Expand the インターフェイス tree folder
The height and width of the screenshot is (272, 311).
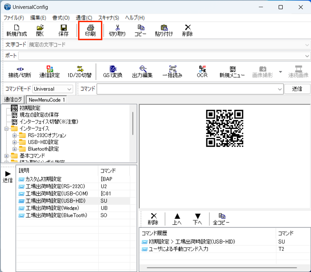click(6, 129)
